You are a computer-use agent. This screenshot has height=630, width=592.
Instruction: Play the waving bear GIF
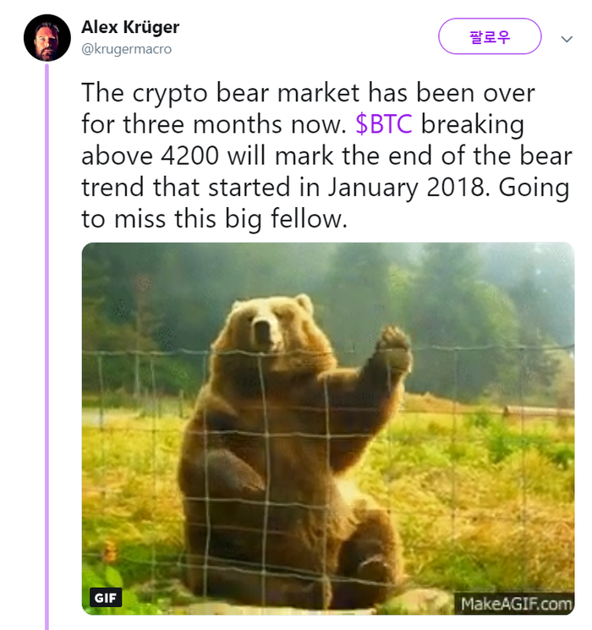[328, 428]
